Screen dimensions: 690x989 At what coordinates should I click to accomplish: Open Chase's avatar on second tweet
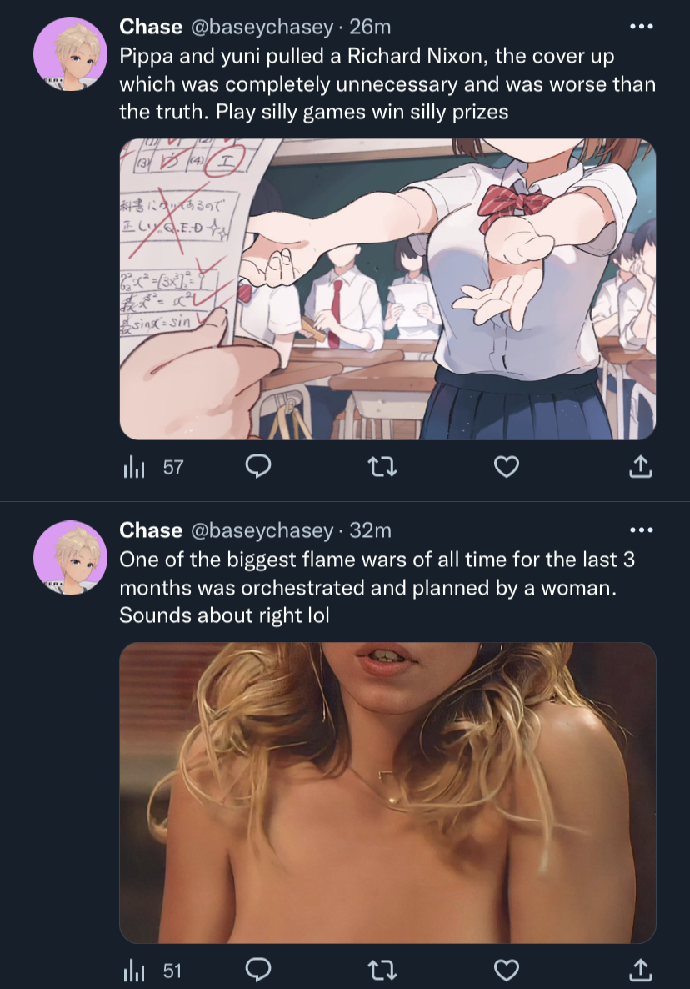click(70, 558)
